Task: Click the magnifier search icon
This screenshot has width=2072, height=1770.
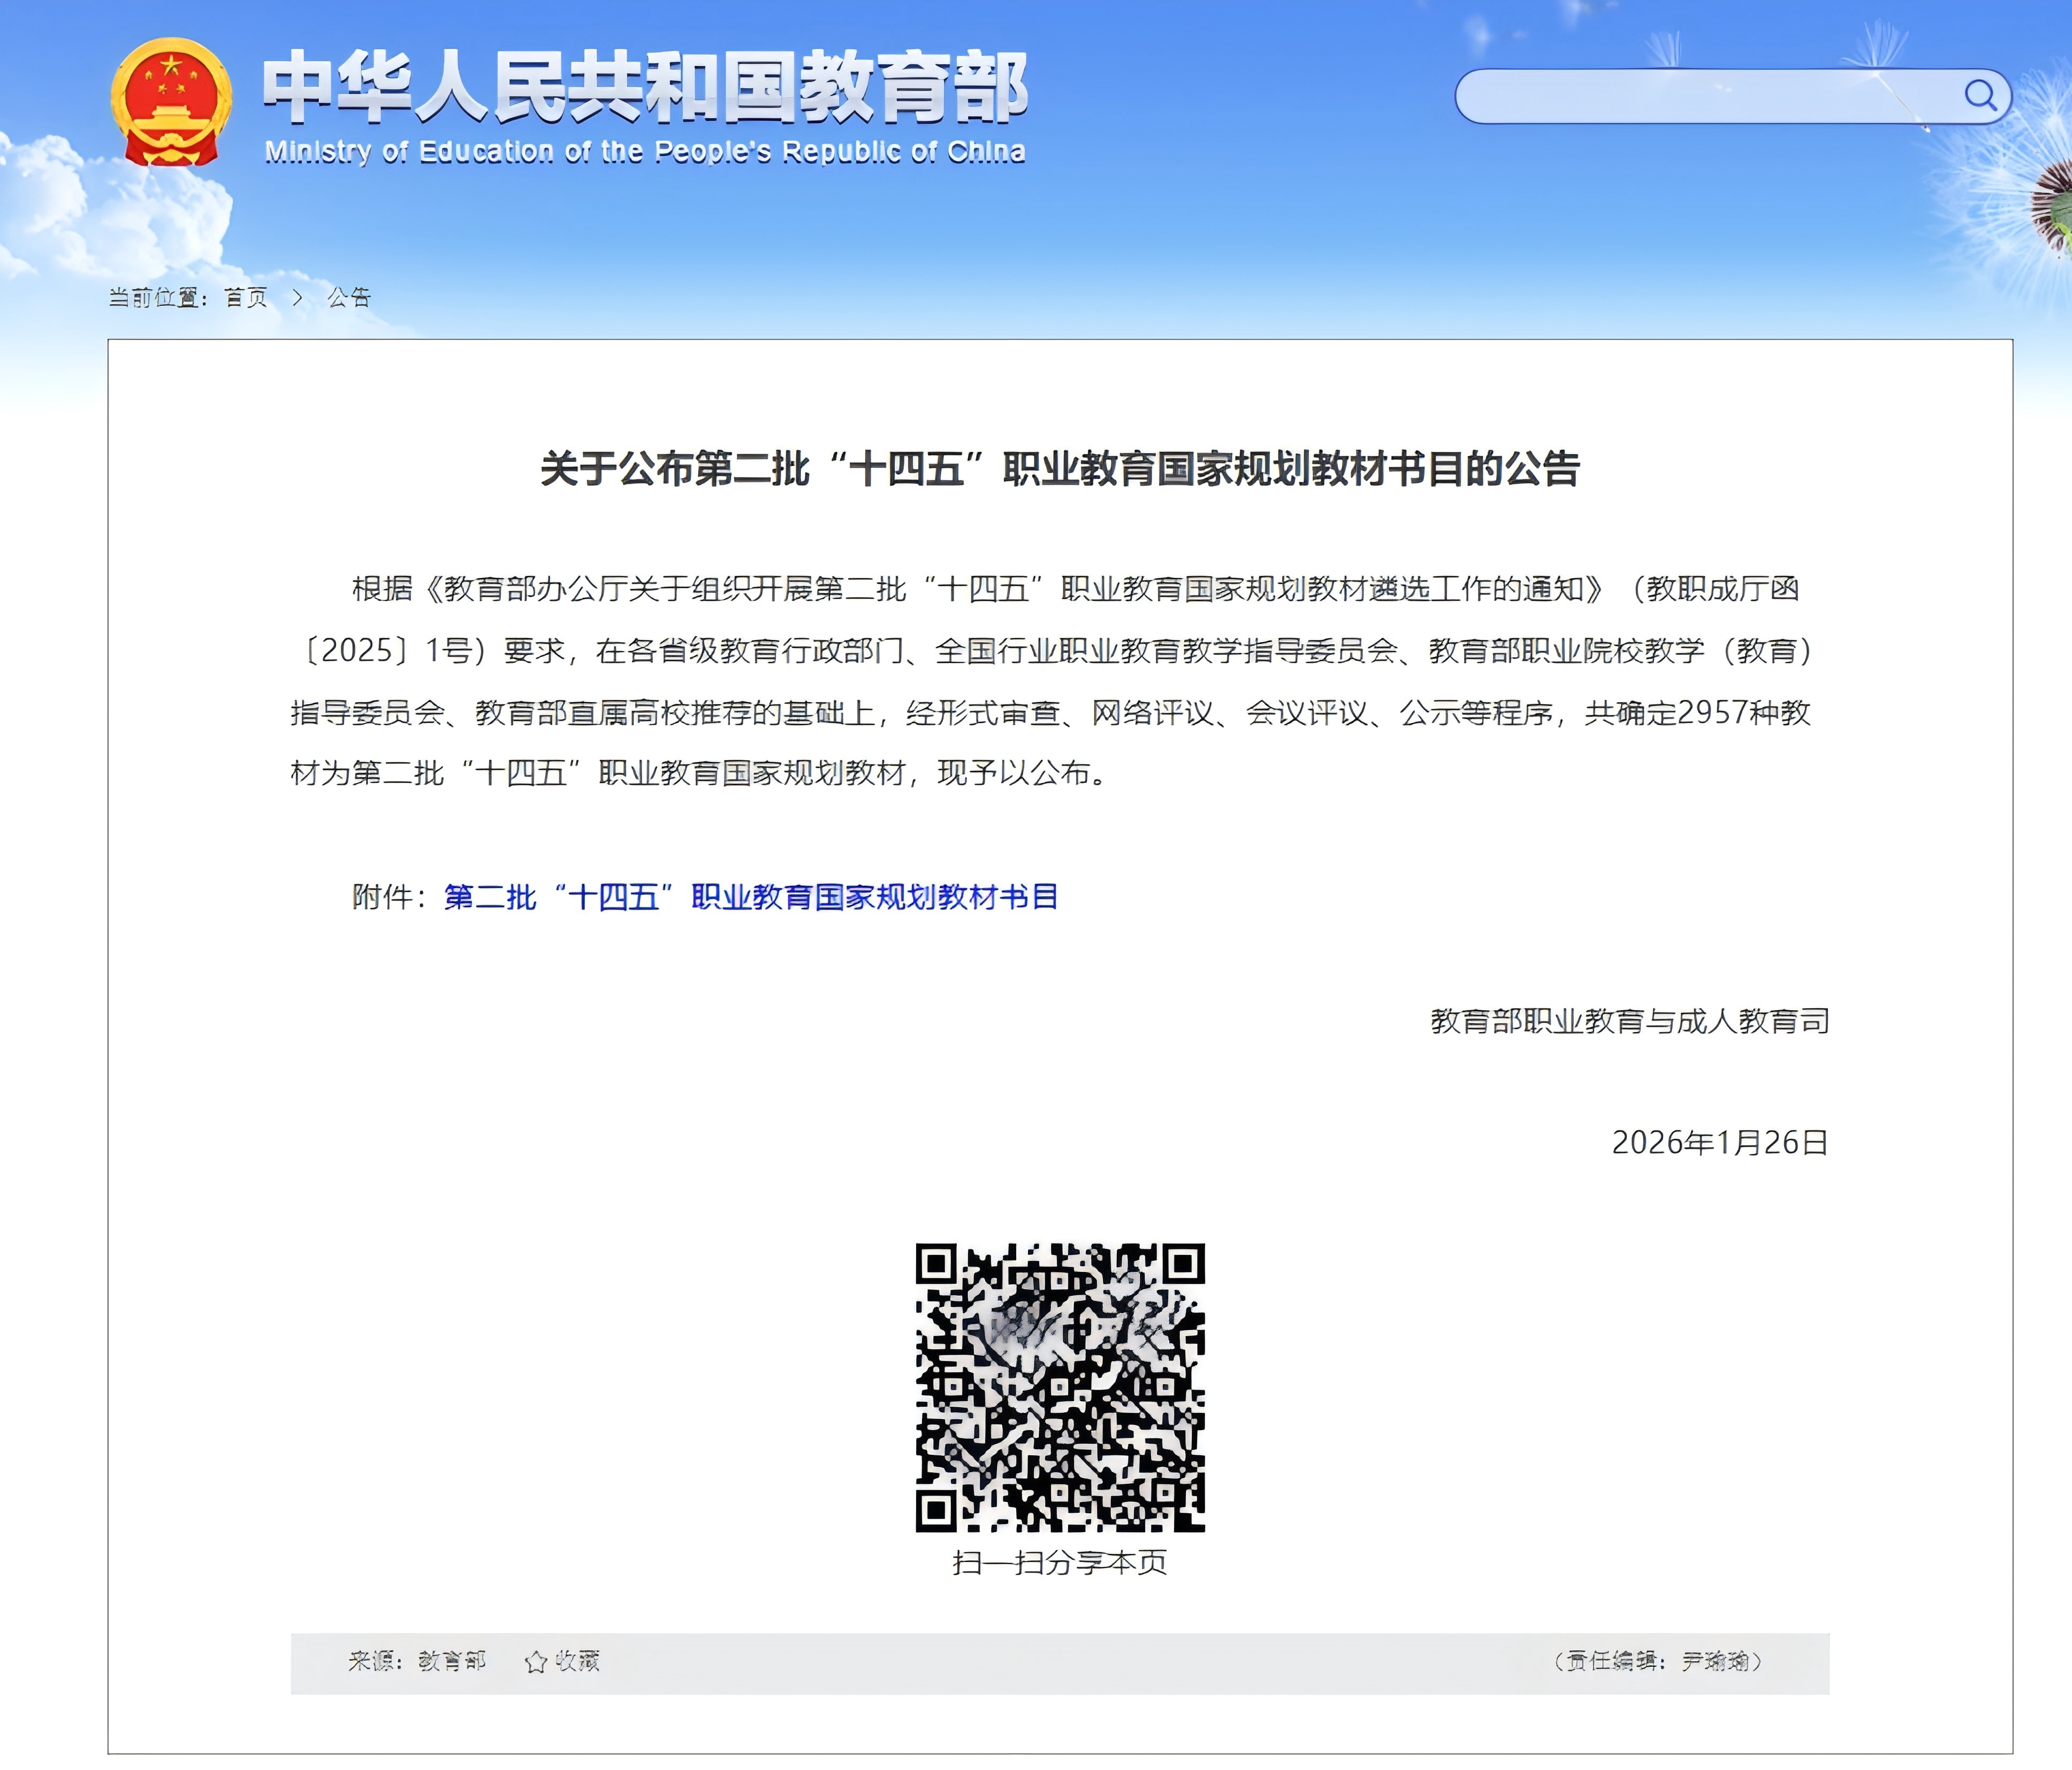Action: [1980, 95]
